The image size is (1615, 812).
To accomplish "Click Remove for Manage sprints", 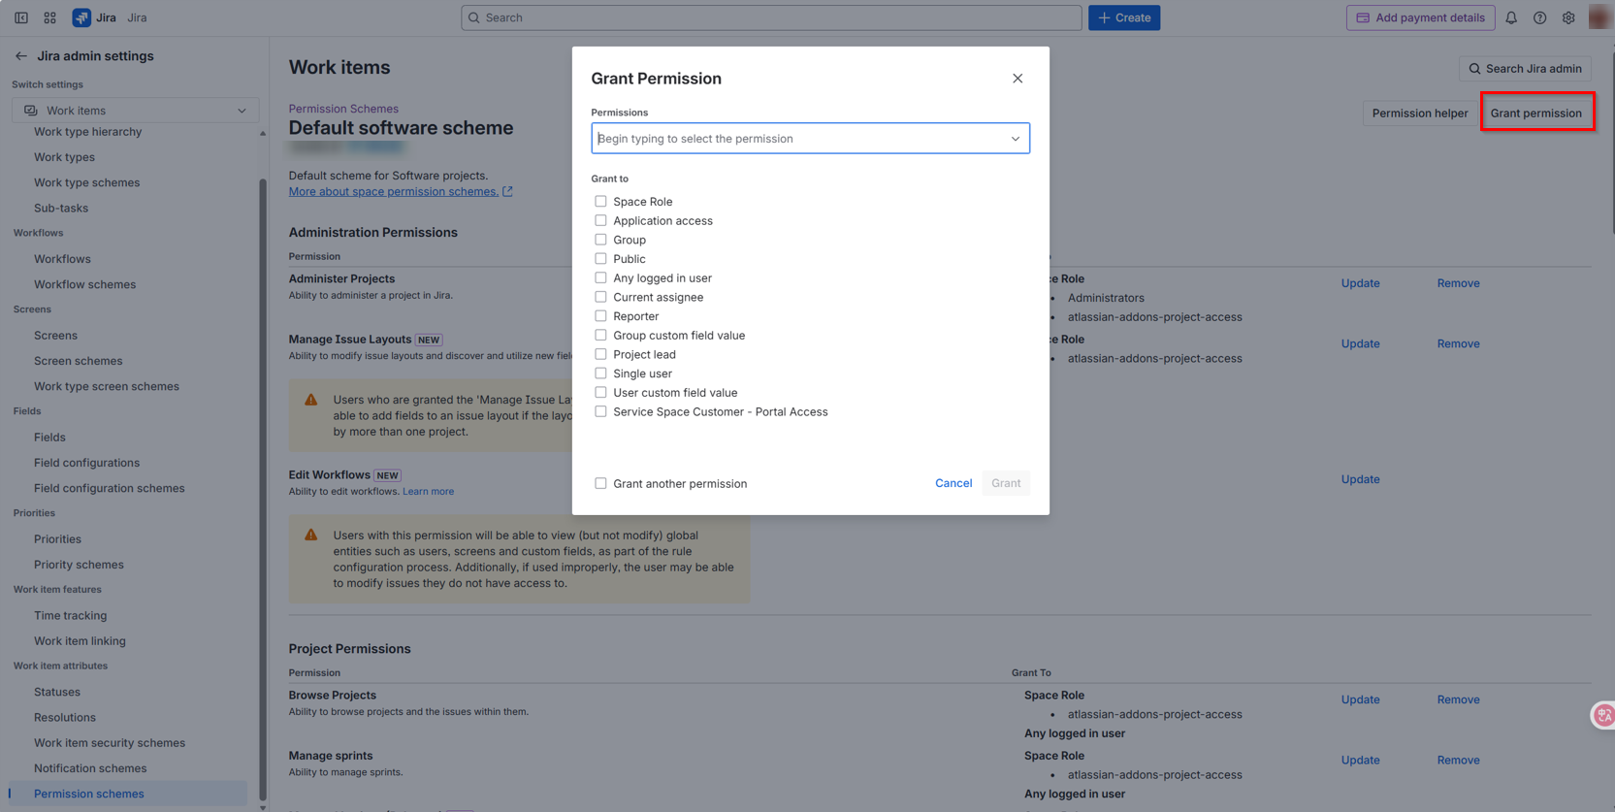I will click(1458, 760).
